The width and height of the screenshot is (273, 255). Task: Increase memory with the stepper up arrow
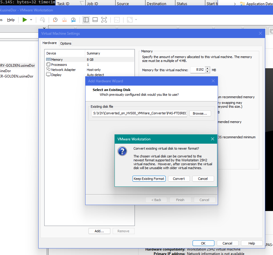[x=207, y=68]
